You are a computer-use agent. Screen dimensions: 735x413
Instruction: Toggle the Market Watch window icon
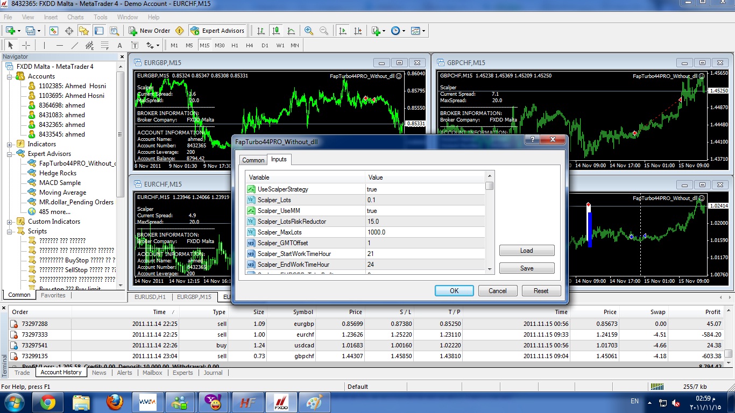click(54, 31)
